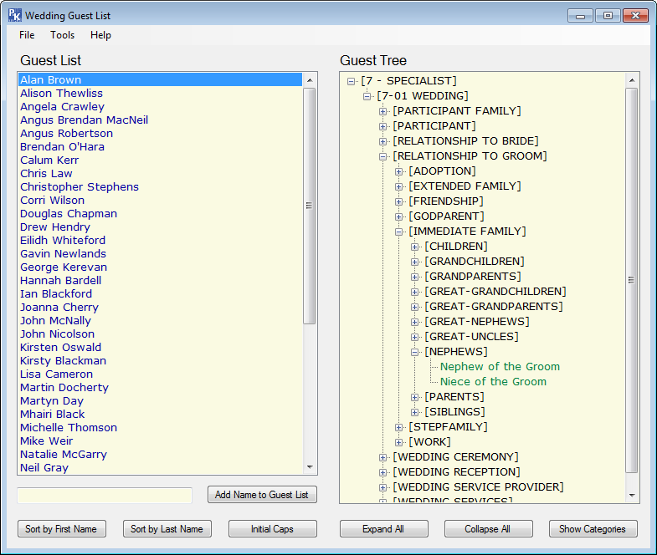
Task: Expand the [ADOPTION] node
Action: [399, 171]
